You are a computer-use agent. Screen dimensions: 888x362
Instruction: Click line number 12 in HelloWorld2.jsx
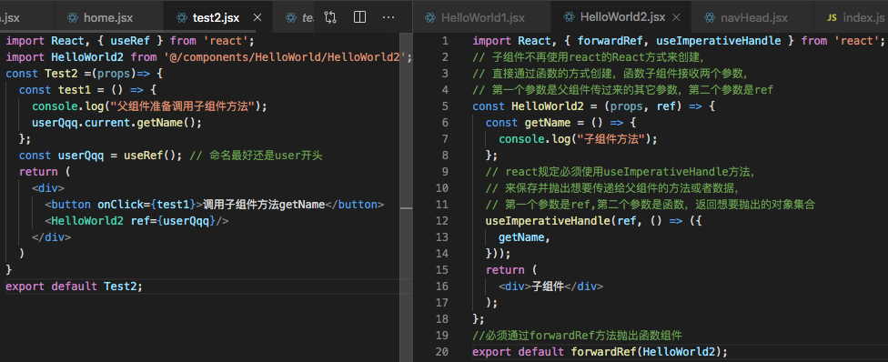(442, 221)
